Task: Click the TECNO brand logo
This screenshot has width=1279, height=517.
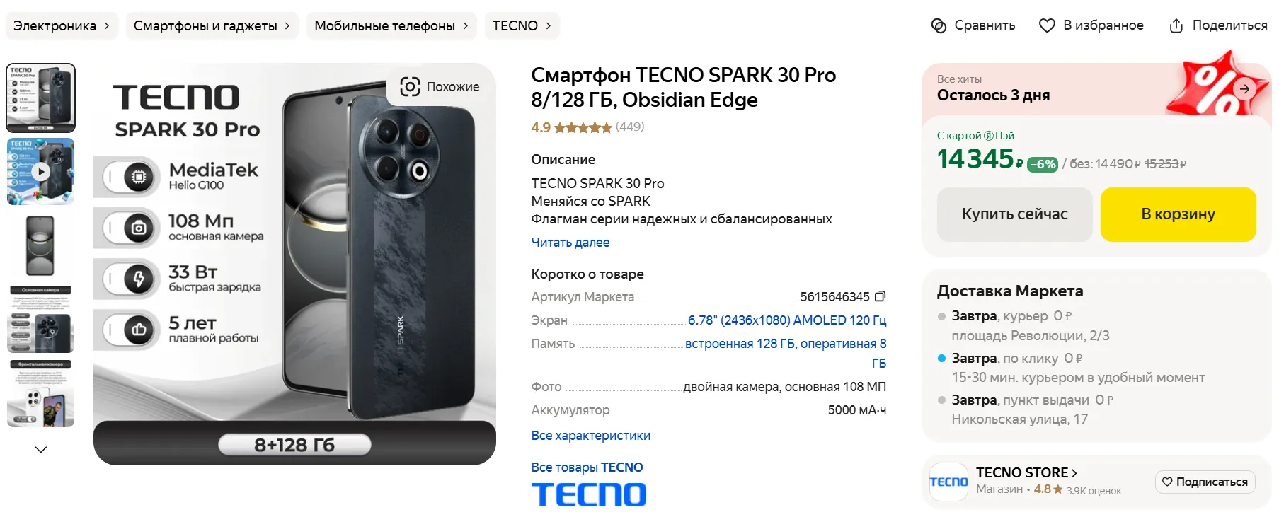Action: coord(589,494)
